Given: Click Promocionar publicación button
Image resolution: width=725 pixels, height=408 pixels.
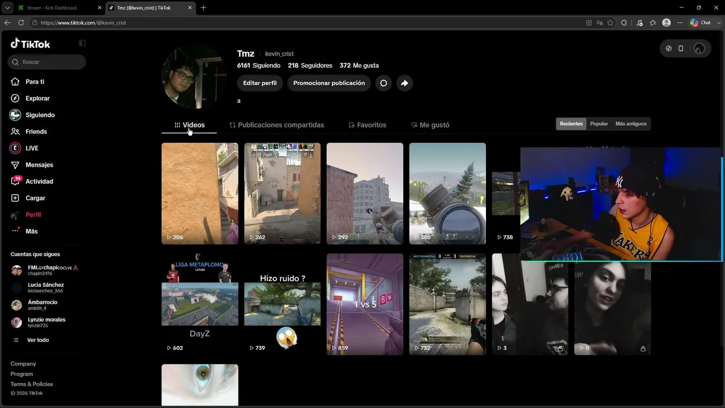Looking at the screenshot, I should coord(329,83).
